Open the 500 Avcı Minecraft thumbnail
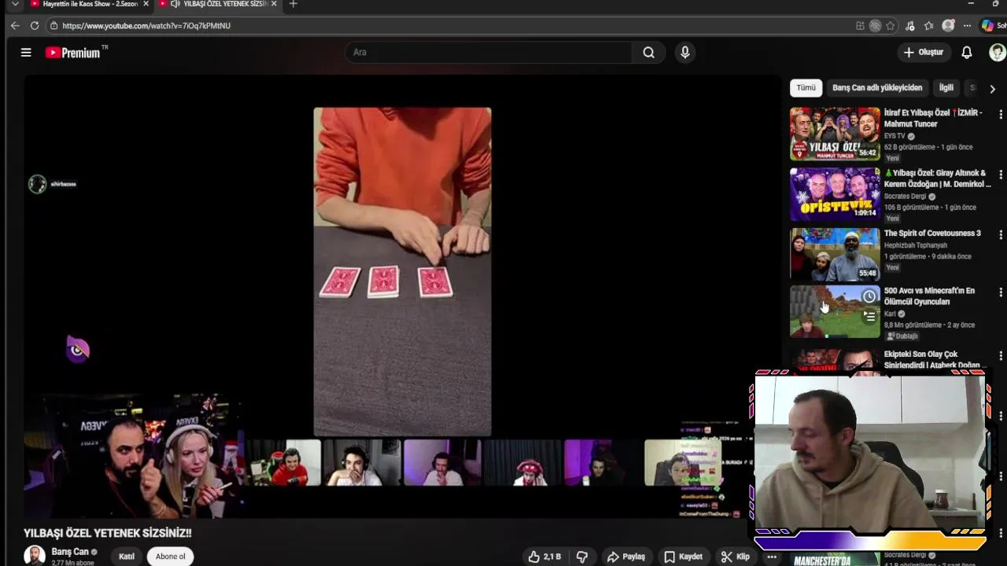This screenshot has width=1007, height=566. click(835, 312)
